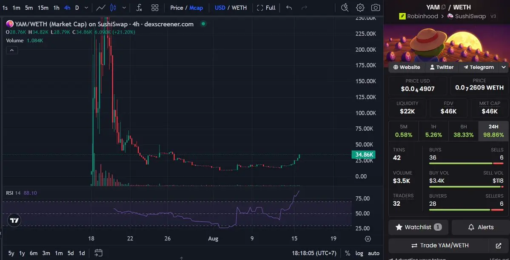510x260 pixels.
Task: Click the 34.86K current price label
Action: click(363, 154)
